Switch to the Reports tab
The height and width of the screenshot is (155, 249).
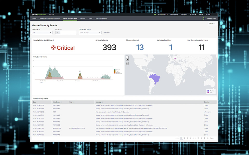pyautogui.click(x=83, y=19)
